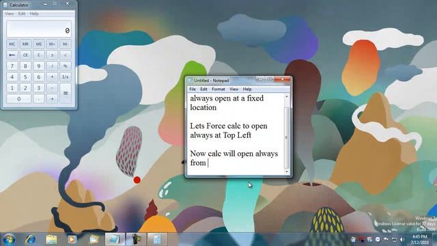Click the divide (/) key on Calculator

pos(52,66)
